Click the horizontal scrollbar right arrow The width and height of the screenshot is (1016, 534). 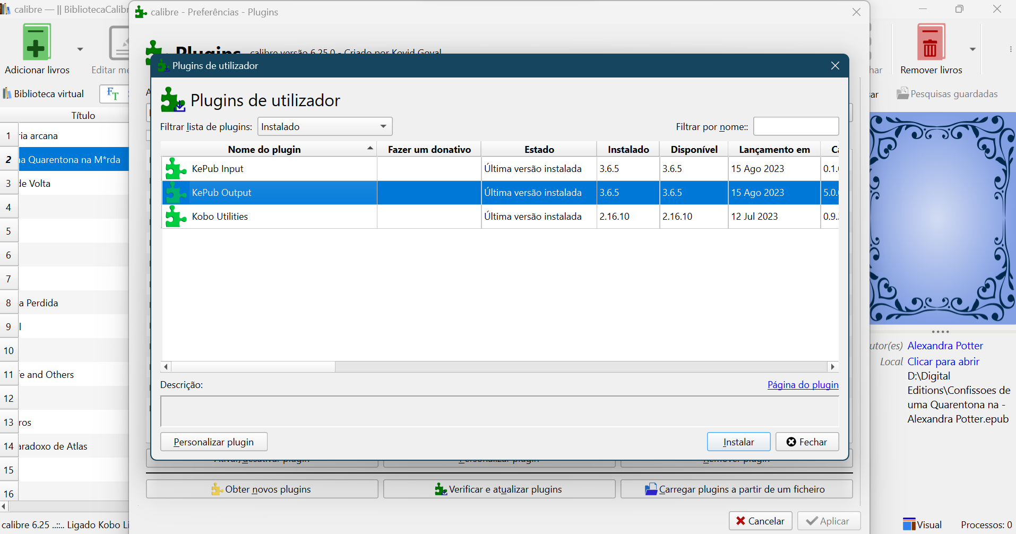(x=832, y=367)
